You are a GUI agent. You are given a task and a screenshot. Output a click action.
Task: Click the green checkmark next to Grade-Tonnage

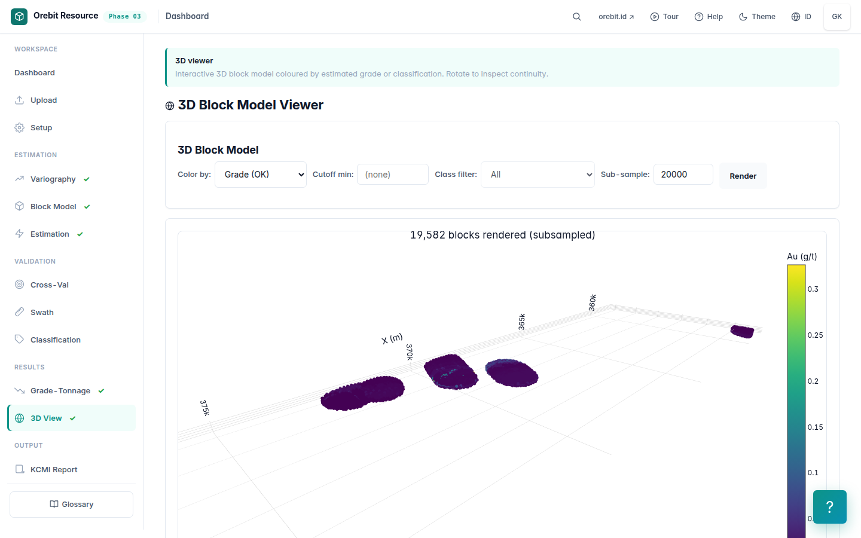(x=101, y=391)
